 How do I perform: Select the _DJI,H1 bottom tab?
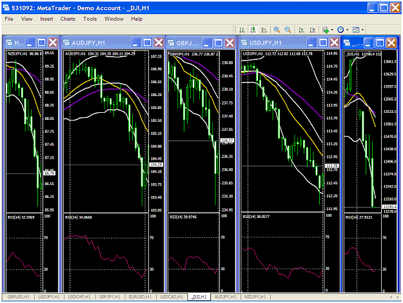coord(199,297)
